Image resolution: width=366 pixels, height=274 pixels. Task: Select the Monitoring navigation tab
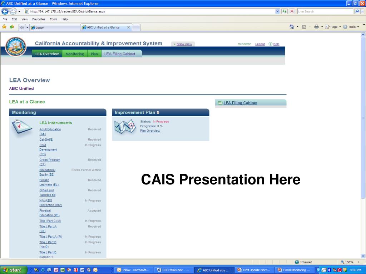point(75,54)
